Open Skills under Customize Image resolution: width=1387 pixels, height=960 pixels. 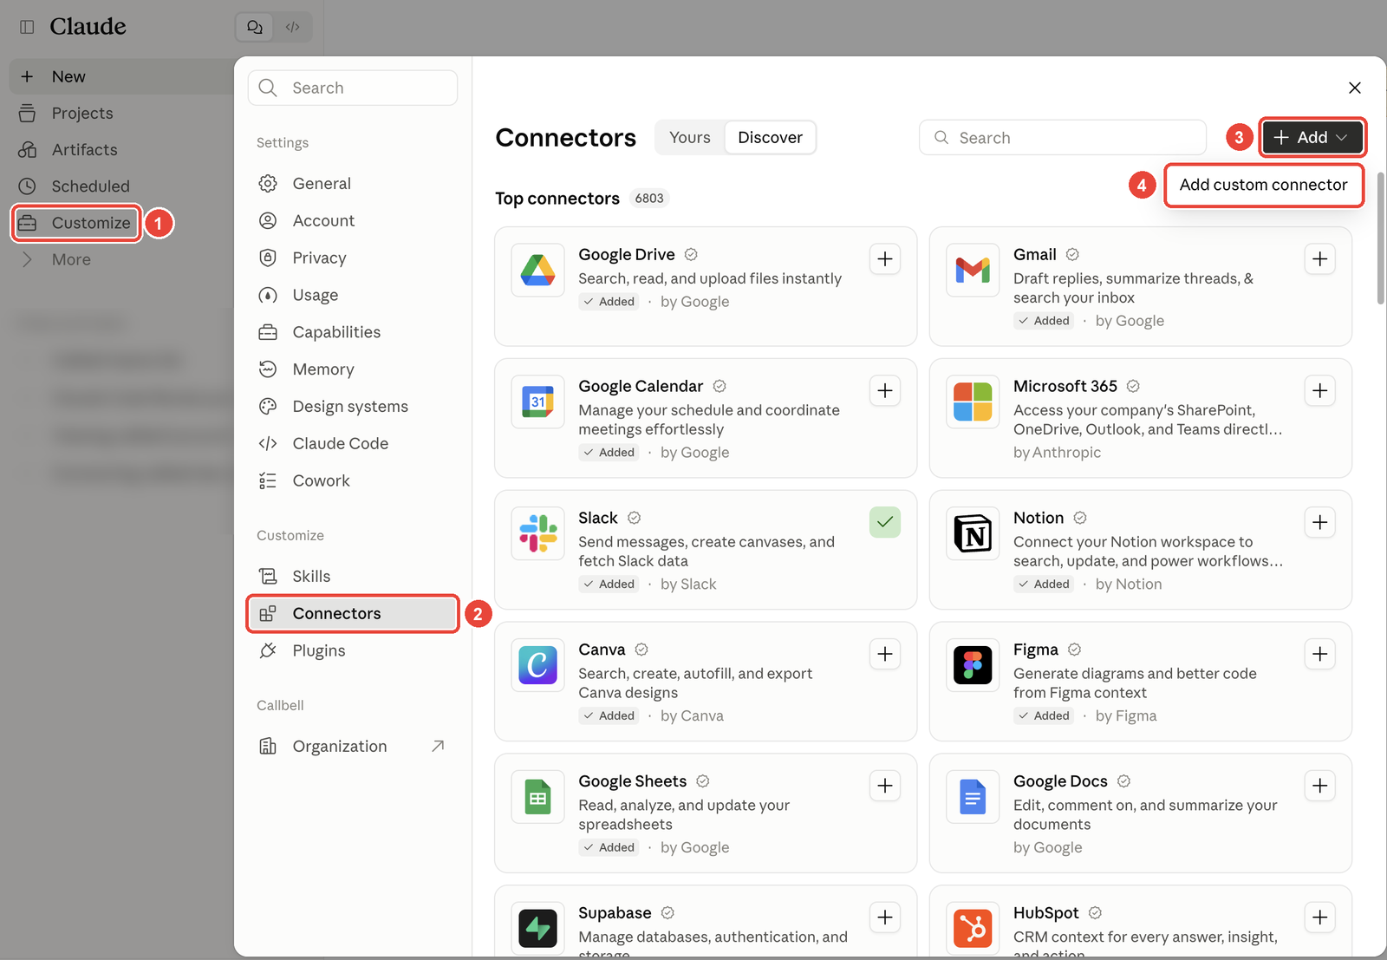[x=352, y=576]
